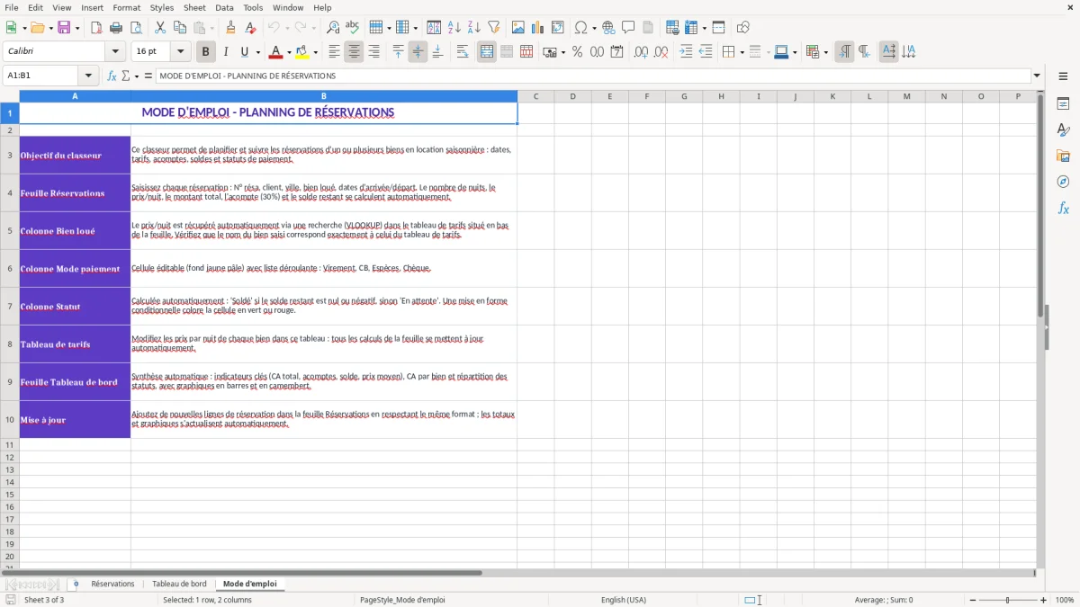The width and height of the screenshot is (1080, 607).
Task: Select the Clone Formatting paintbrush
Action: pyautogui.click(x=231, y=28)
